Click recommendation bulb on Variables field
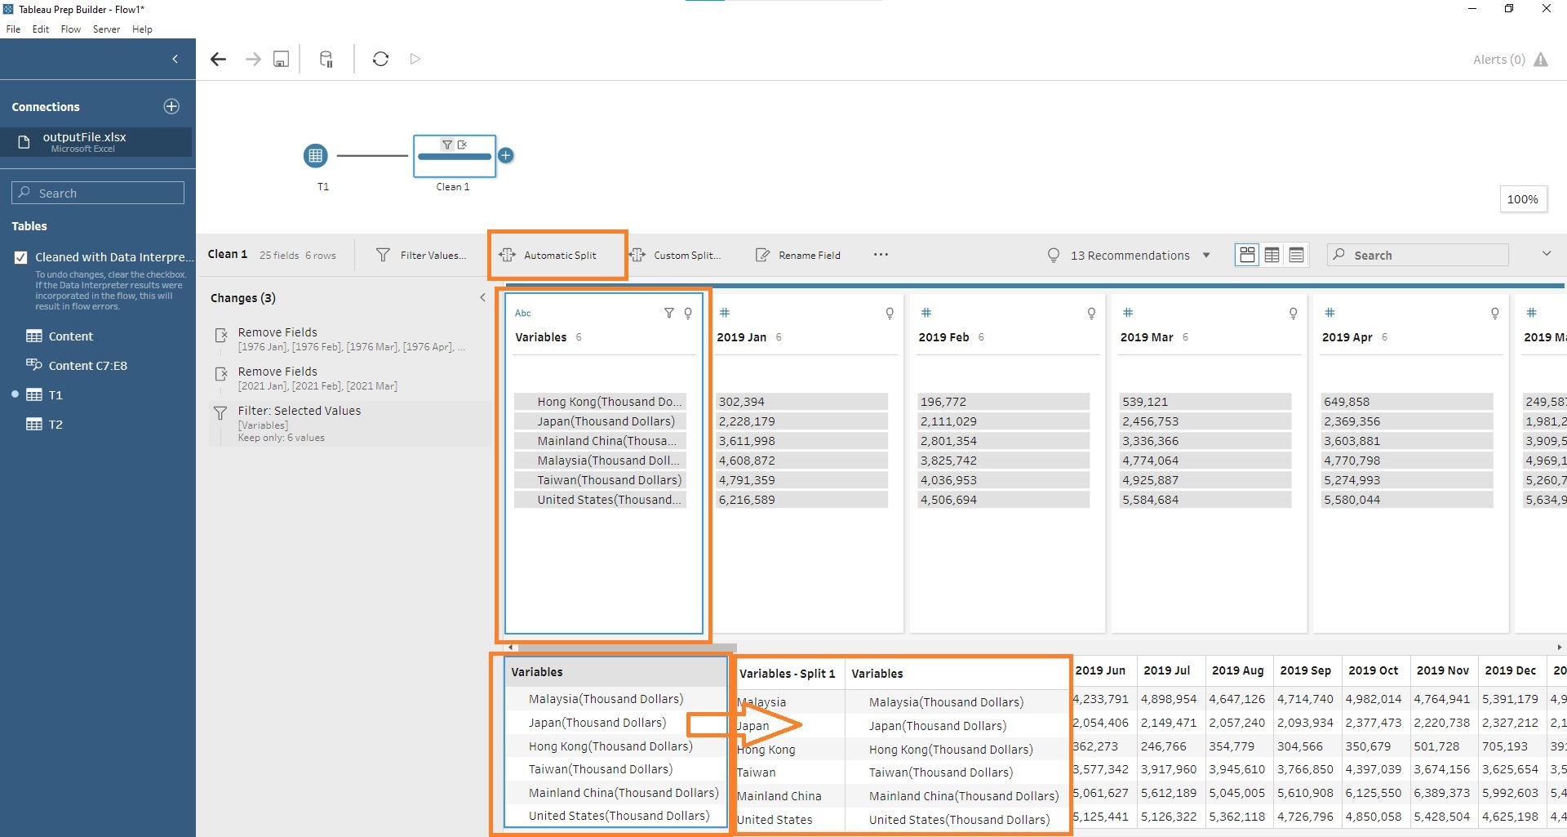 [x=688, y=313]
